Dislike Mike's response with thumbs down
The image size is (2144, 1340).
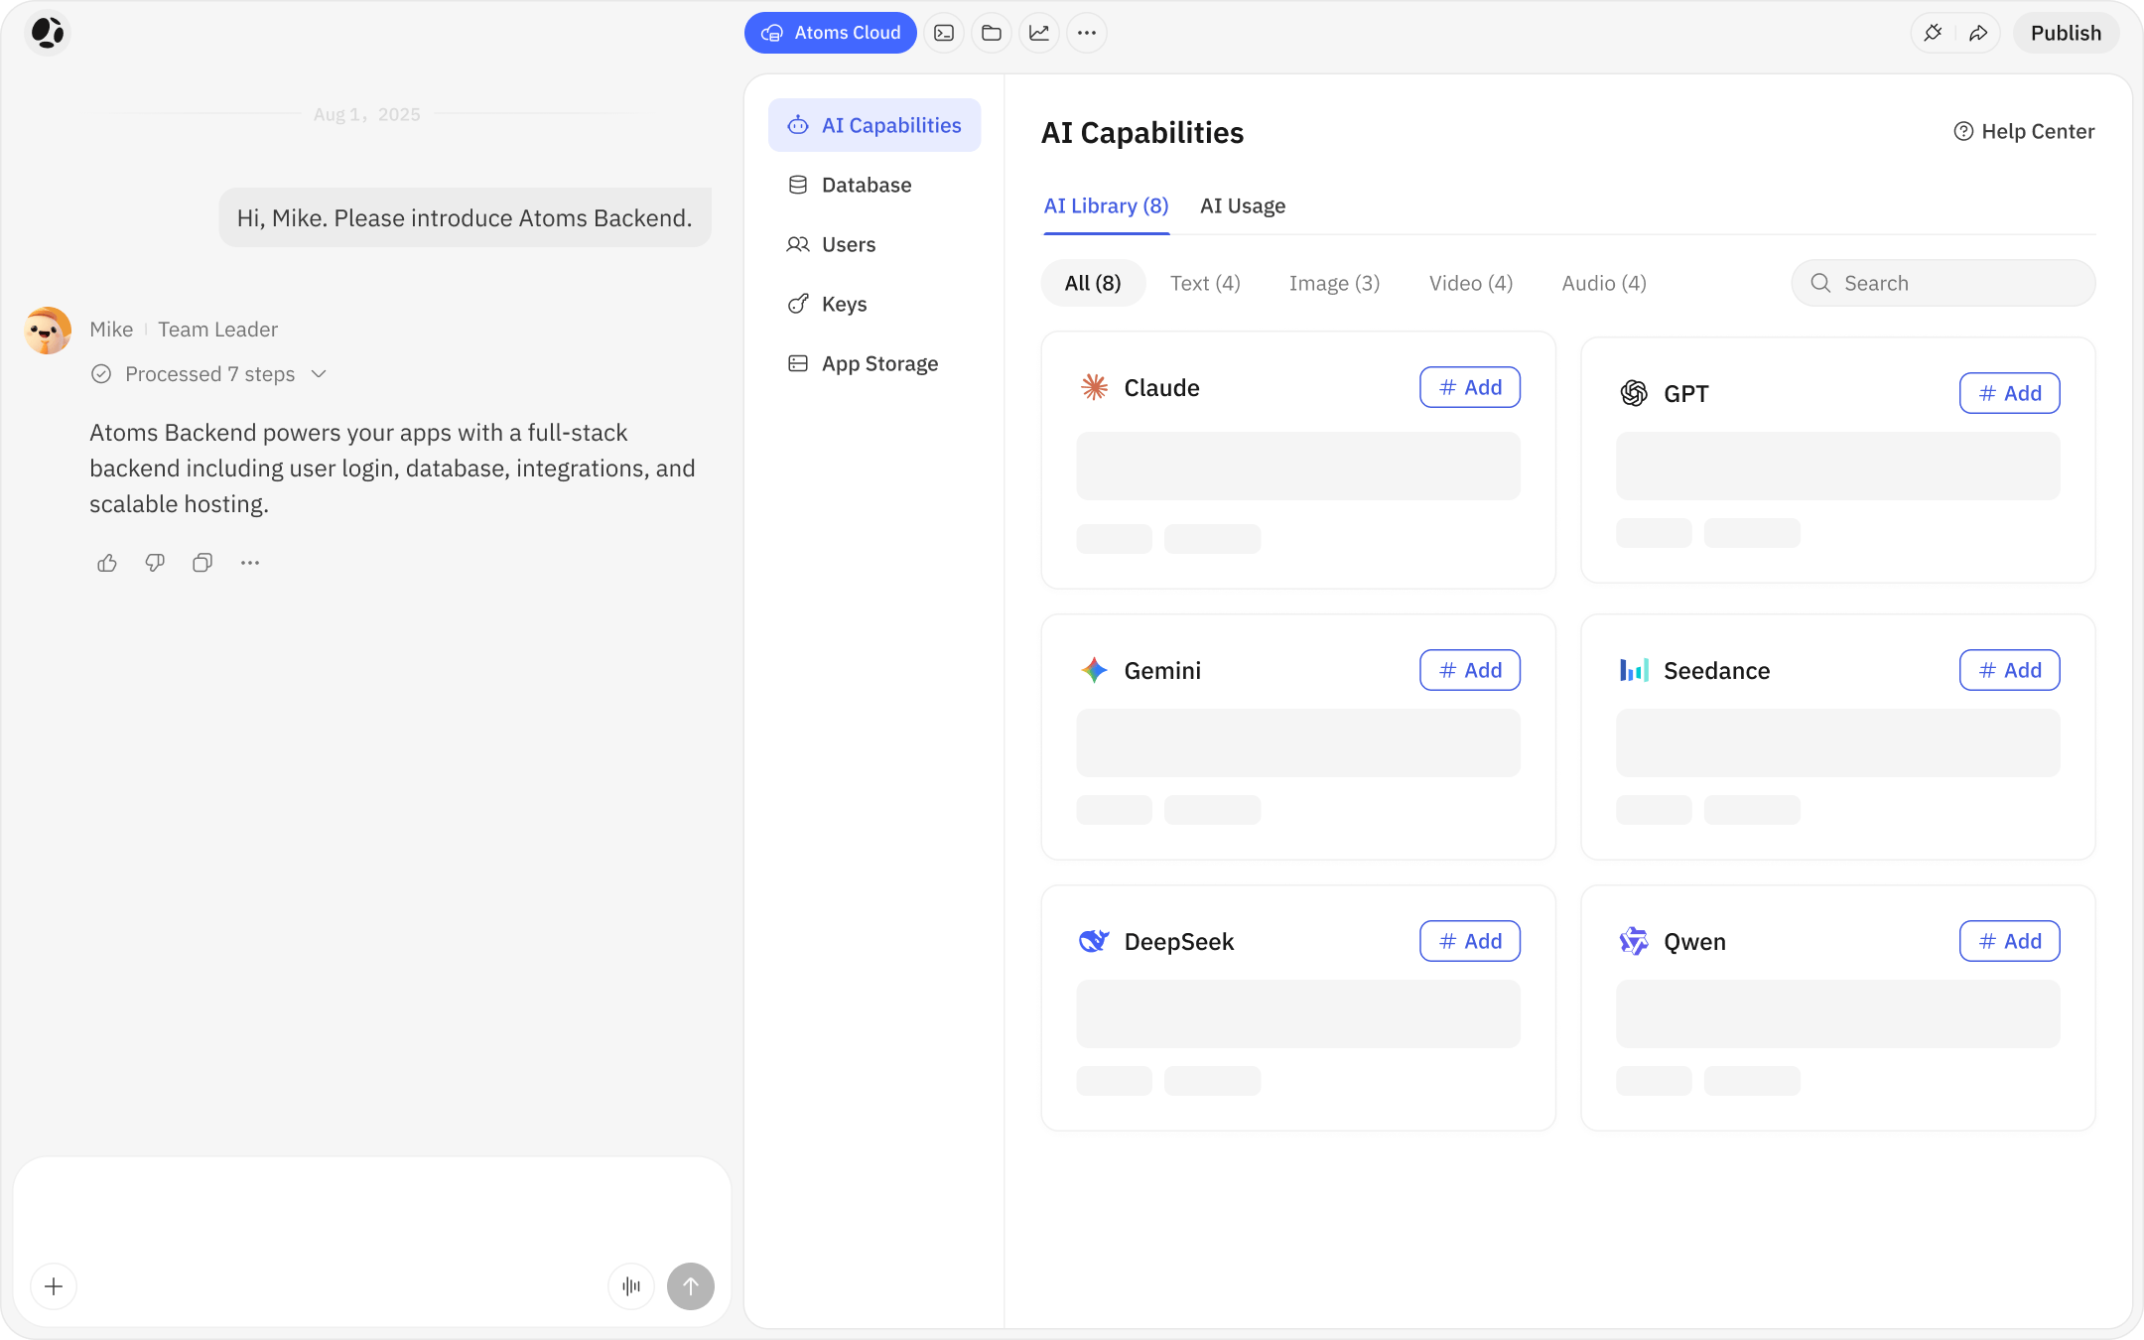click(x=155, y=563)
